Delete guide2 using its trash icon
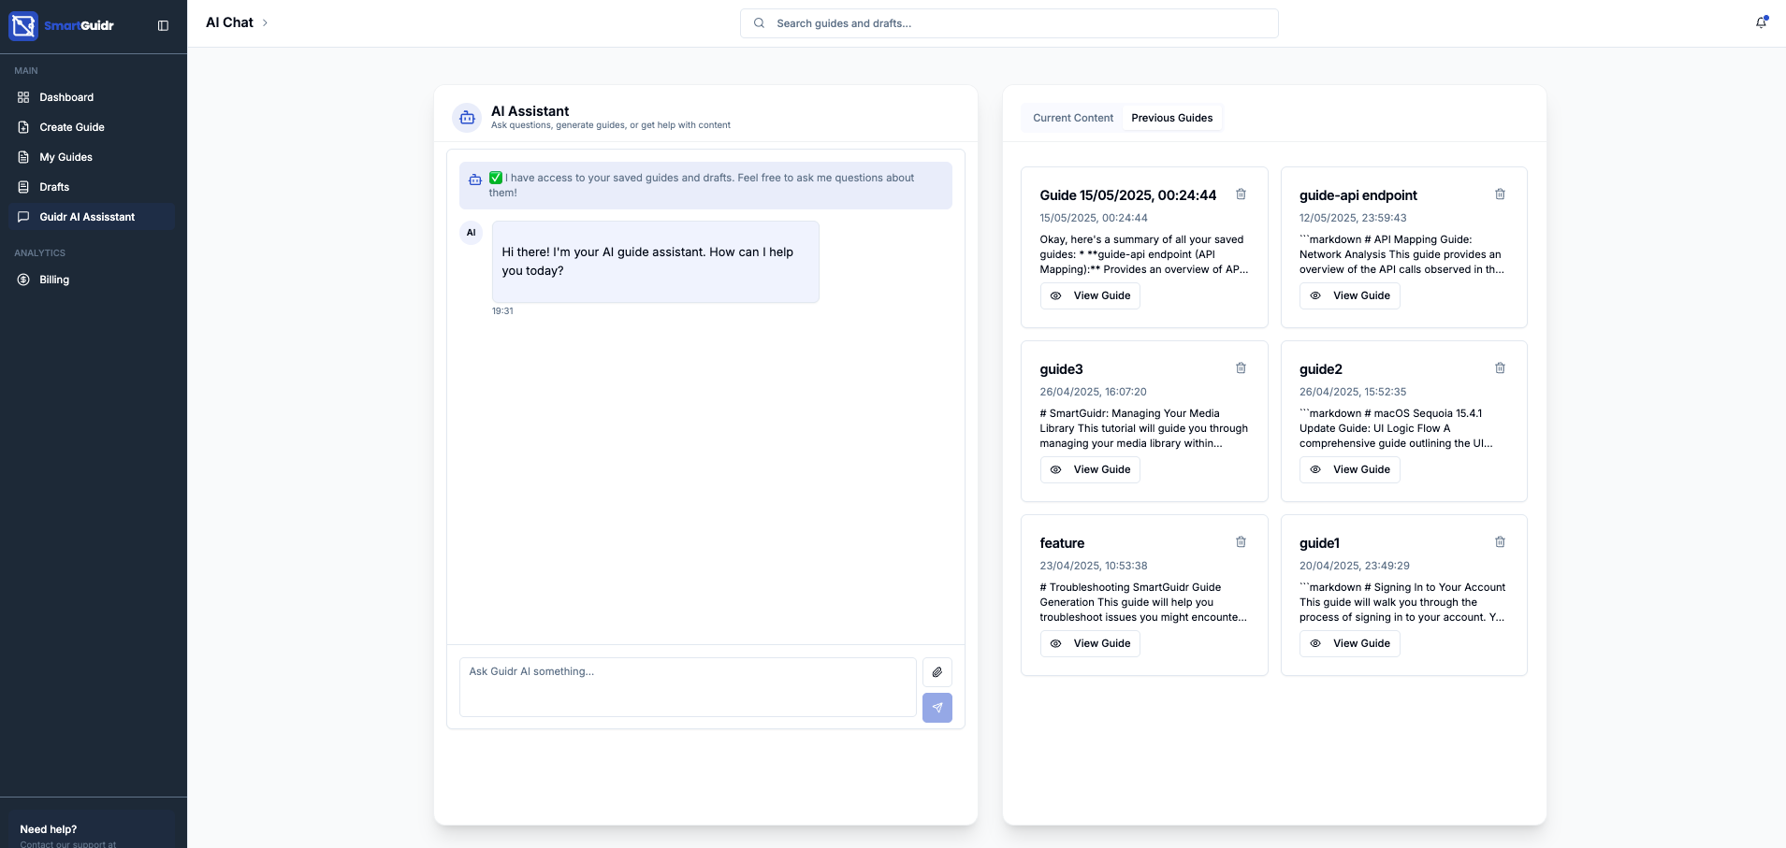1786x848 pixels. (1500, 368)
